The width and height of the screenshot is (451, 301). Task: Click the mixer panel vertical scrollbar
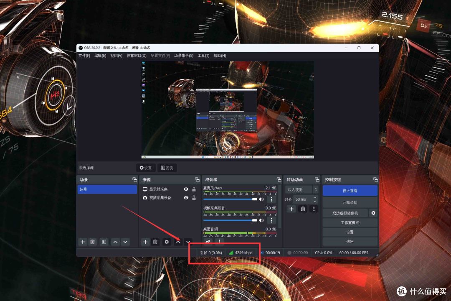pos(279,206)
